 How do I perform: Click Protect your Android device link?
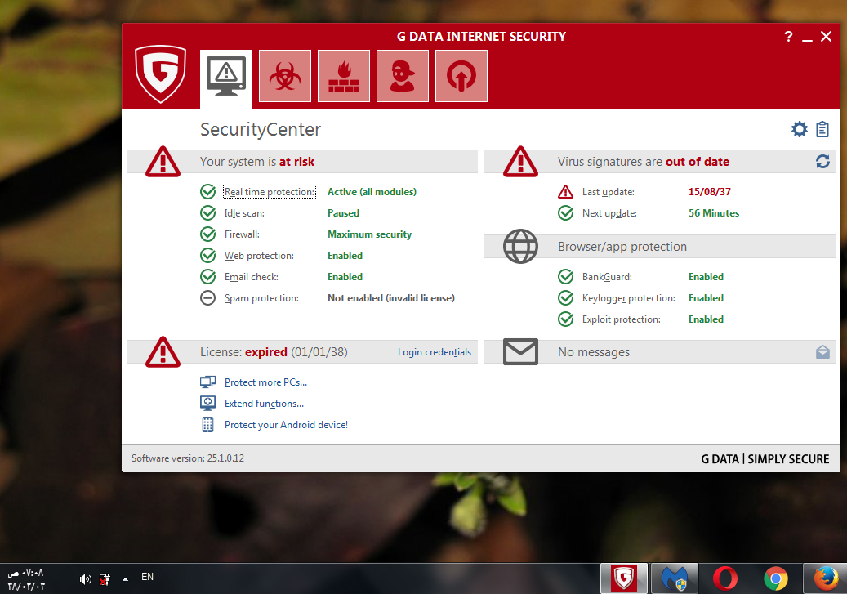point(287,425)
